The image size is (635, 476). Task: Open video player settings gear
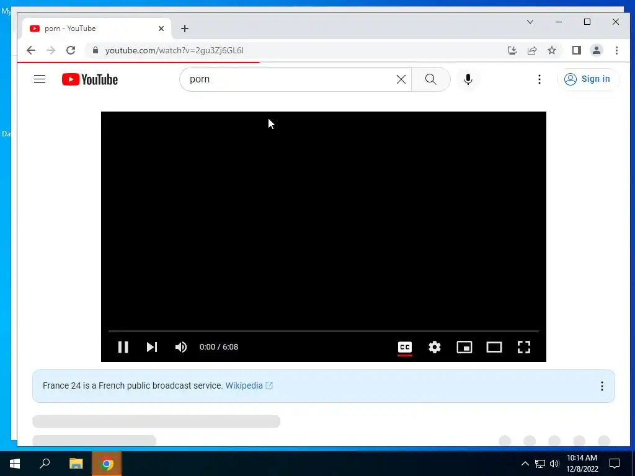435,347
